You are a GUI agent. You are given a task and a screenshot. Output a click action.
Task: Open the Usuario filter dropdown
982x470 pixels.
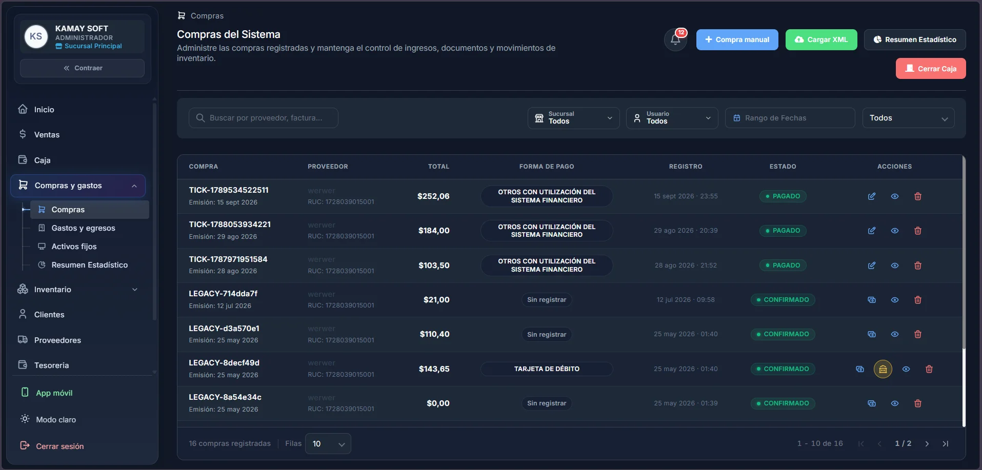[672, 118]
